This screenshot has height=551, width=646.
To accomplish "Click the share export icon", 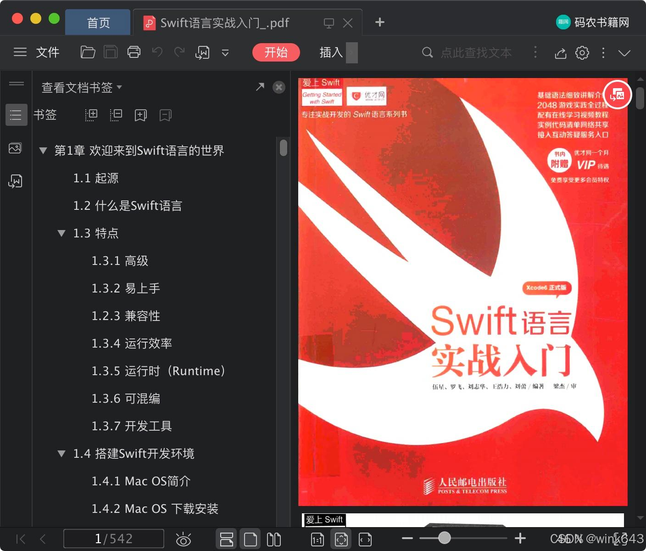I will pos(560,53).
